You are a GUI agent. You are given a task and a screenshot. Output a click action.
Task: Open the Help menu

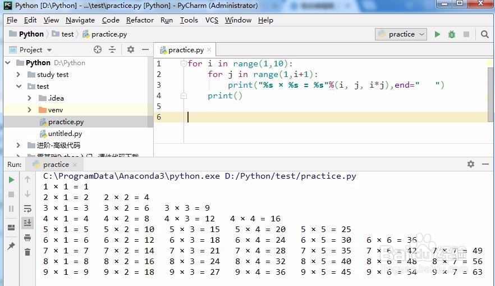265,20
